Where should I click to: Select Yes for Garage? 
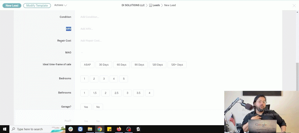coord(86,107)
